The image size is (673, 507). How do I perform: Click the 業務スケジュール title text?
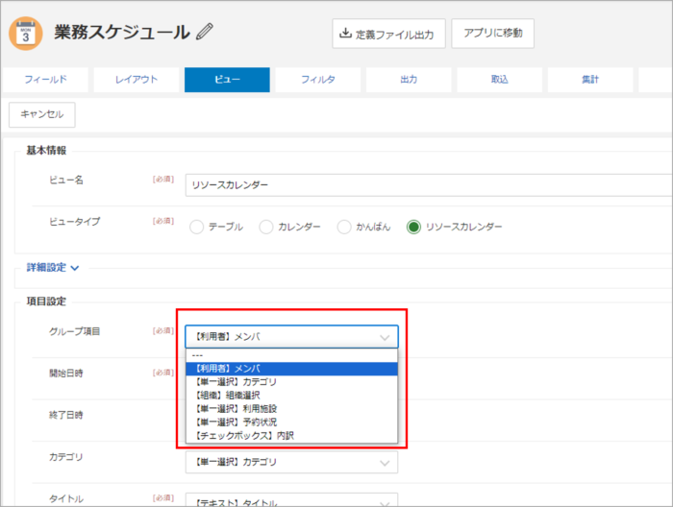click(122, 33)
